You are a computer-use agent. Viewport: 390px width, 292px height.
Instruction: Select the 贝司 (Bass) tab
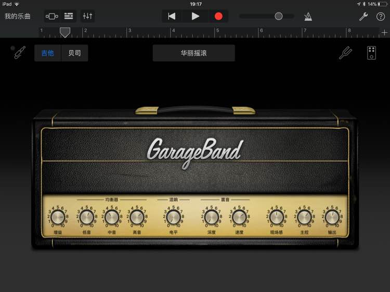[x=74, y=53]
